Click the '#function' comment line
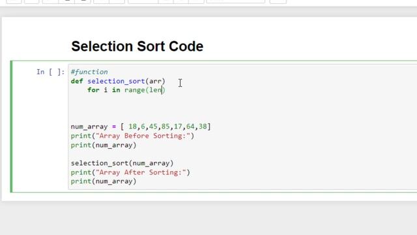Screen dimensions: 417x235 coord(89,72)
